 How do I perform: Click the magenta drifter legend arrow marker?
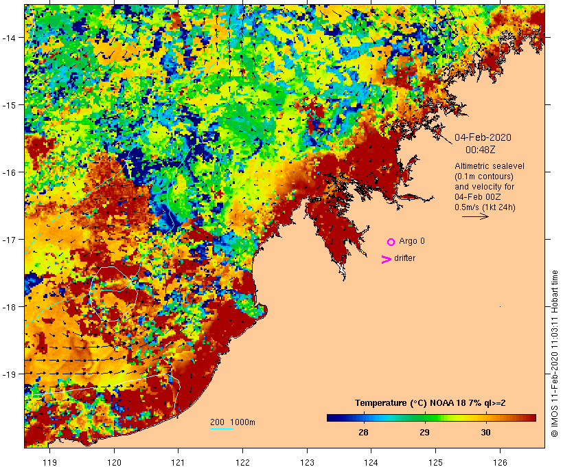pyautogui.click(x=386, y=260)
